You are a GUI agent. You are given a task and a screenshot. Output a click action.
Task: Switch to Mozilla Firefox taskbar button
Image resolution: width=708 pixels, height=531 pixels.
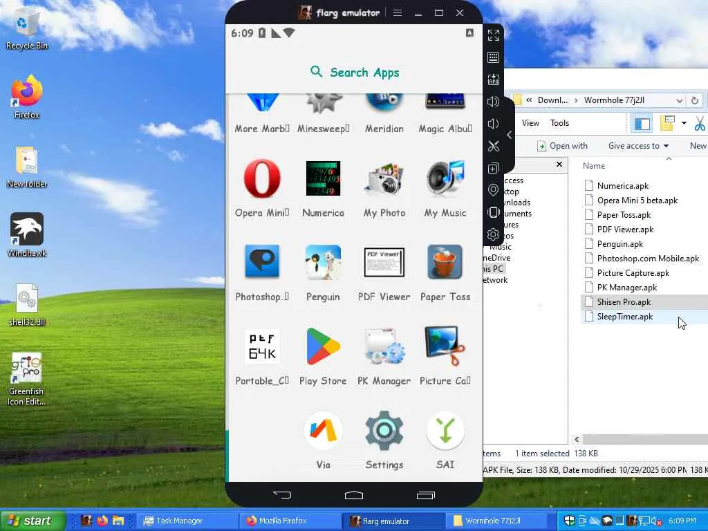pyautogui.click(x=290, y=521)
